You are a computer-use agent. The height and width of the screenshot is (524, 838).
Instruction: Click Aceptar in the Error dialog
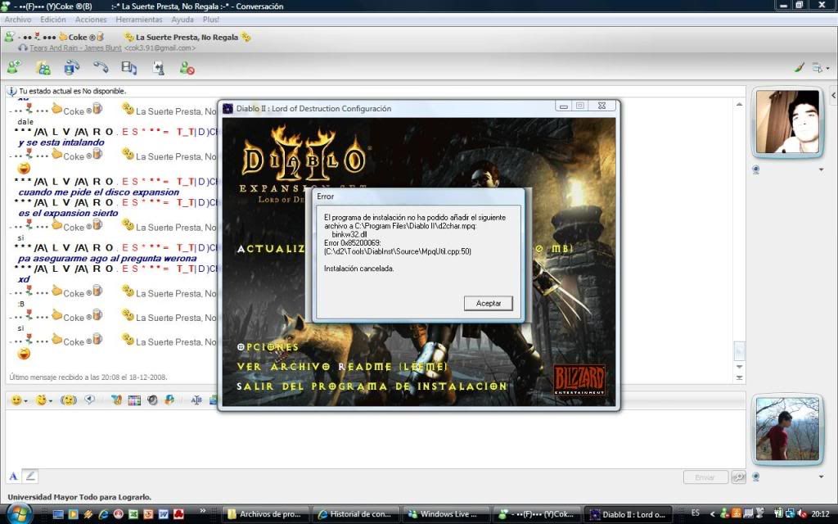pos(489,303)
